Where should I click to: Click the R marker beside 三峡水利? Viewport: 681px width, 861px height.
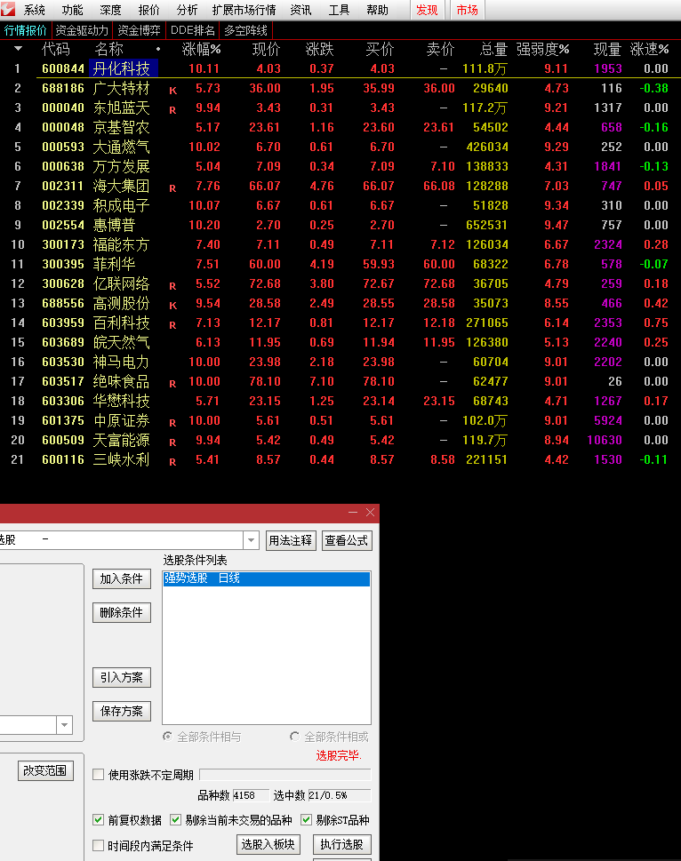tap(172, 462)
